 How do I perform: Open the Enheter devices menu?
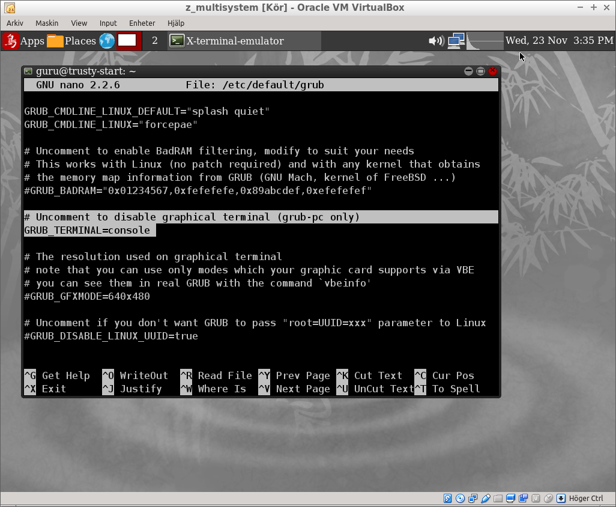[142, 23]
